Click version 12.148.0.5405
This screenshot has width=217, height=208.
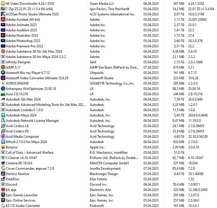click(198, 190)
